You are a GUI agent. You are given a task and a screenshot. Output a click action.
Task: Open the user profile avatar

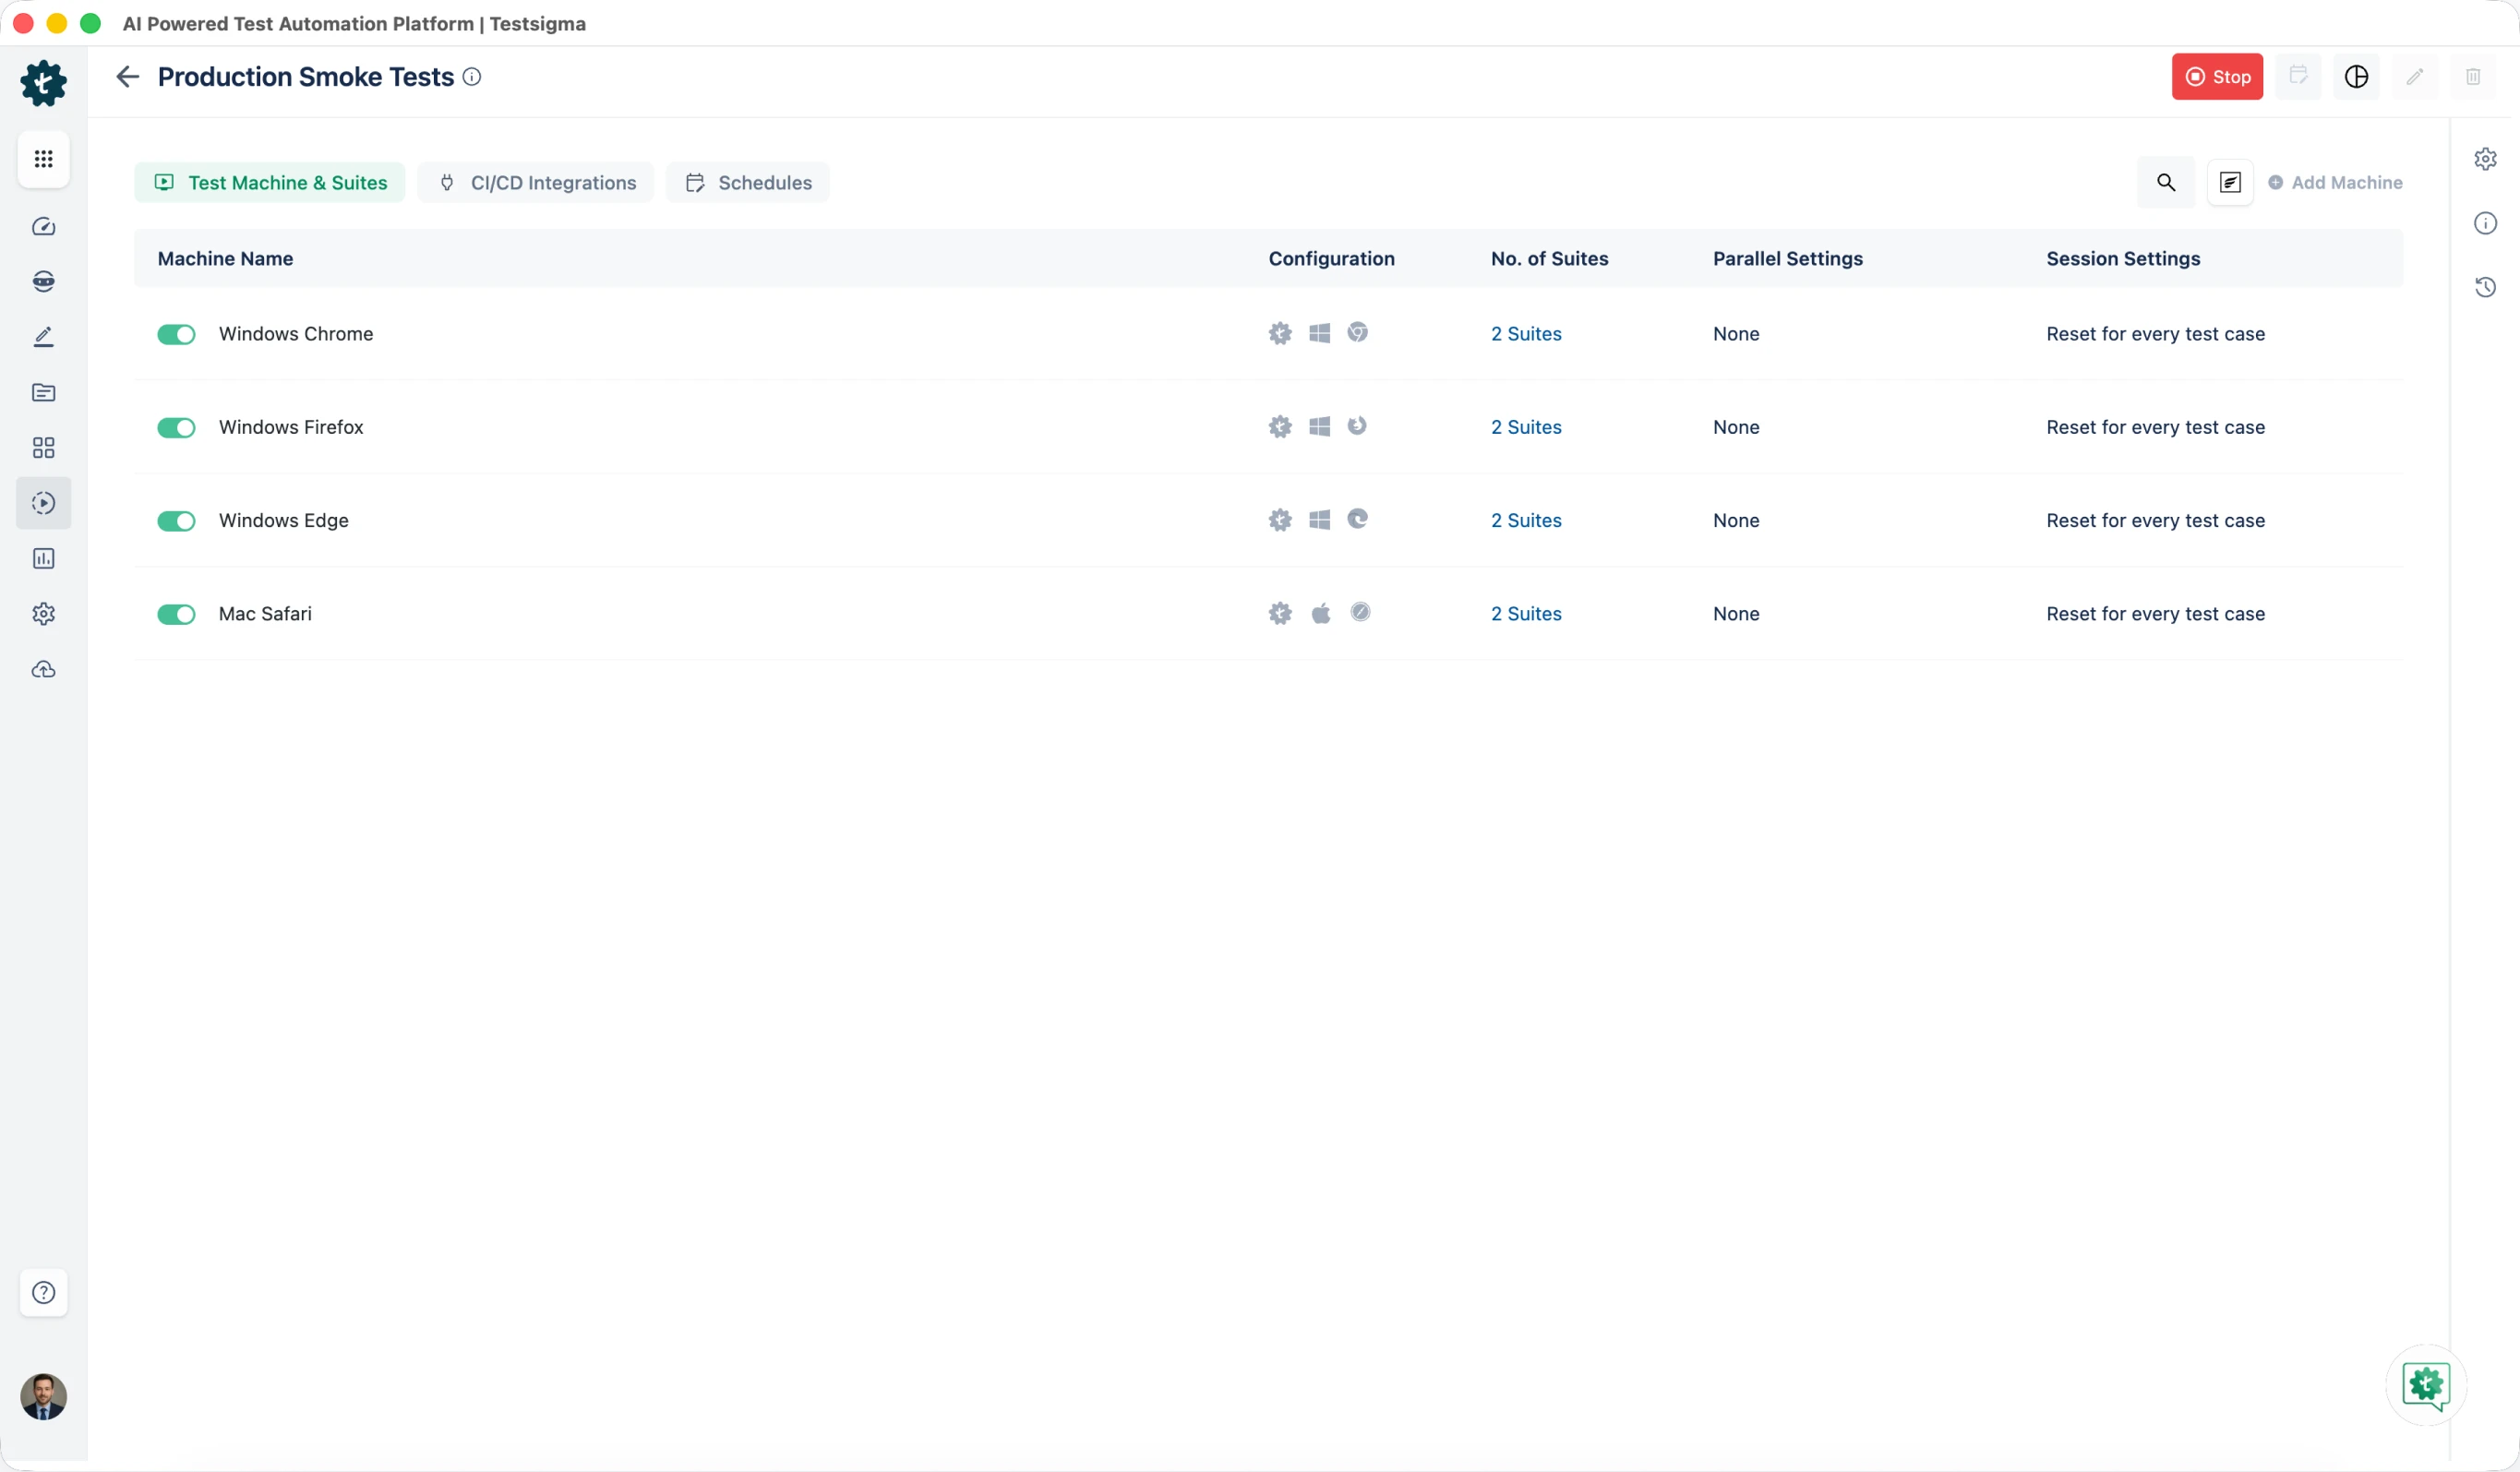pos(43,1396)
